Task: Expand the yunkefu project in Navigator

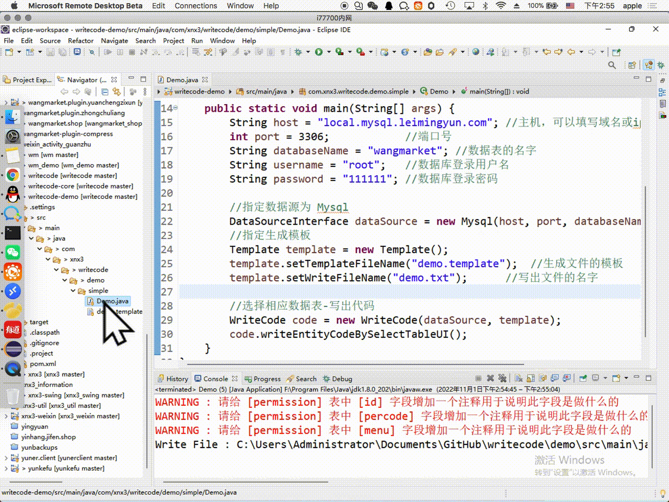Action: 6,469
